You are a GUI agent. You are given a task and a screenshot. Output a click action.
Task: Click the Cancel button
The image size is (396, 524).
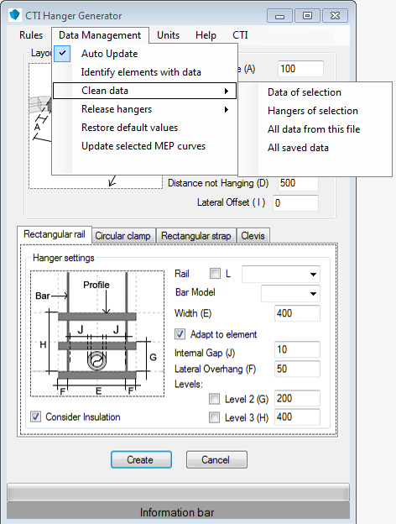pos(216,460)
